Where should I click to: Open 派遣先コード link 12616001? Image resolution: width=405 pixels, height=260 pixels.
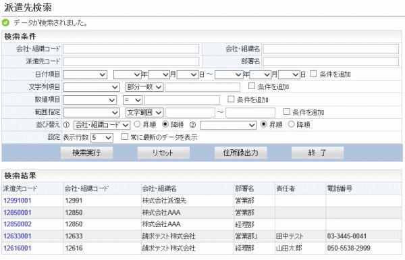(x=18, y=248)
